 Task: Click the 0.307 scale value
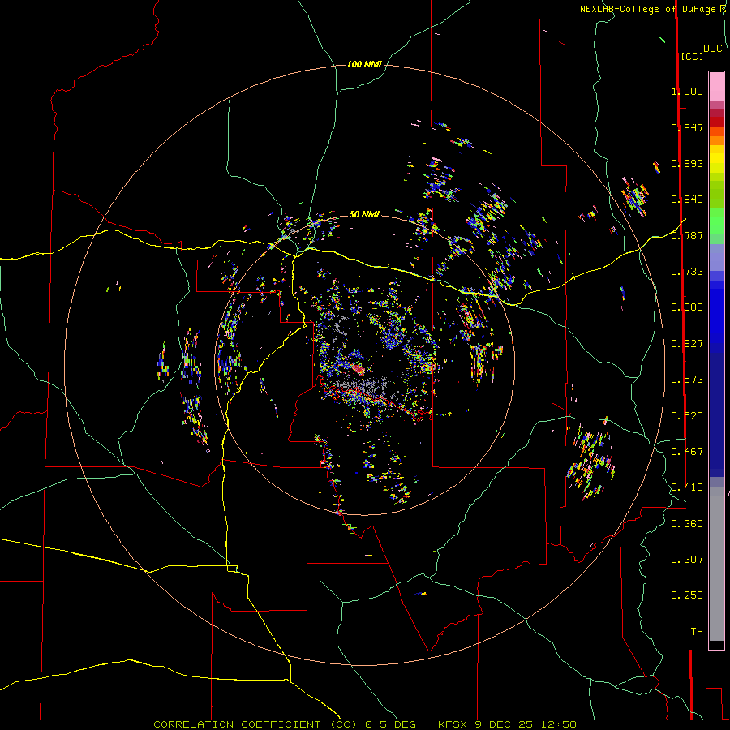point(687,560)
